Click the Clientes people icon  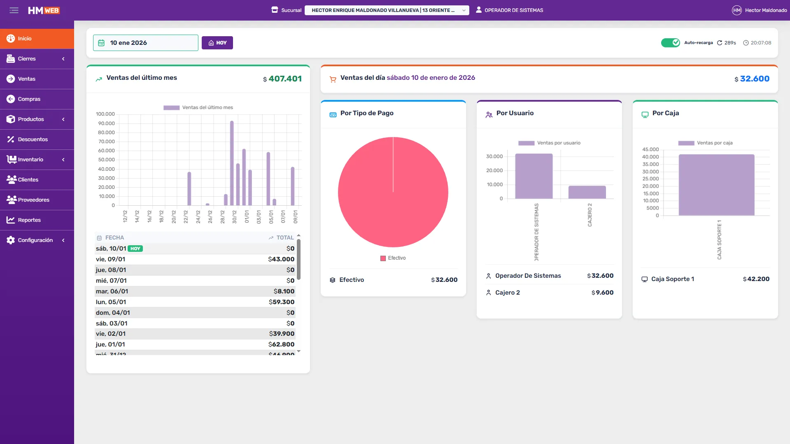point(12,179)
